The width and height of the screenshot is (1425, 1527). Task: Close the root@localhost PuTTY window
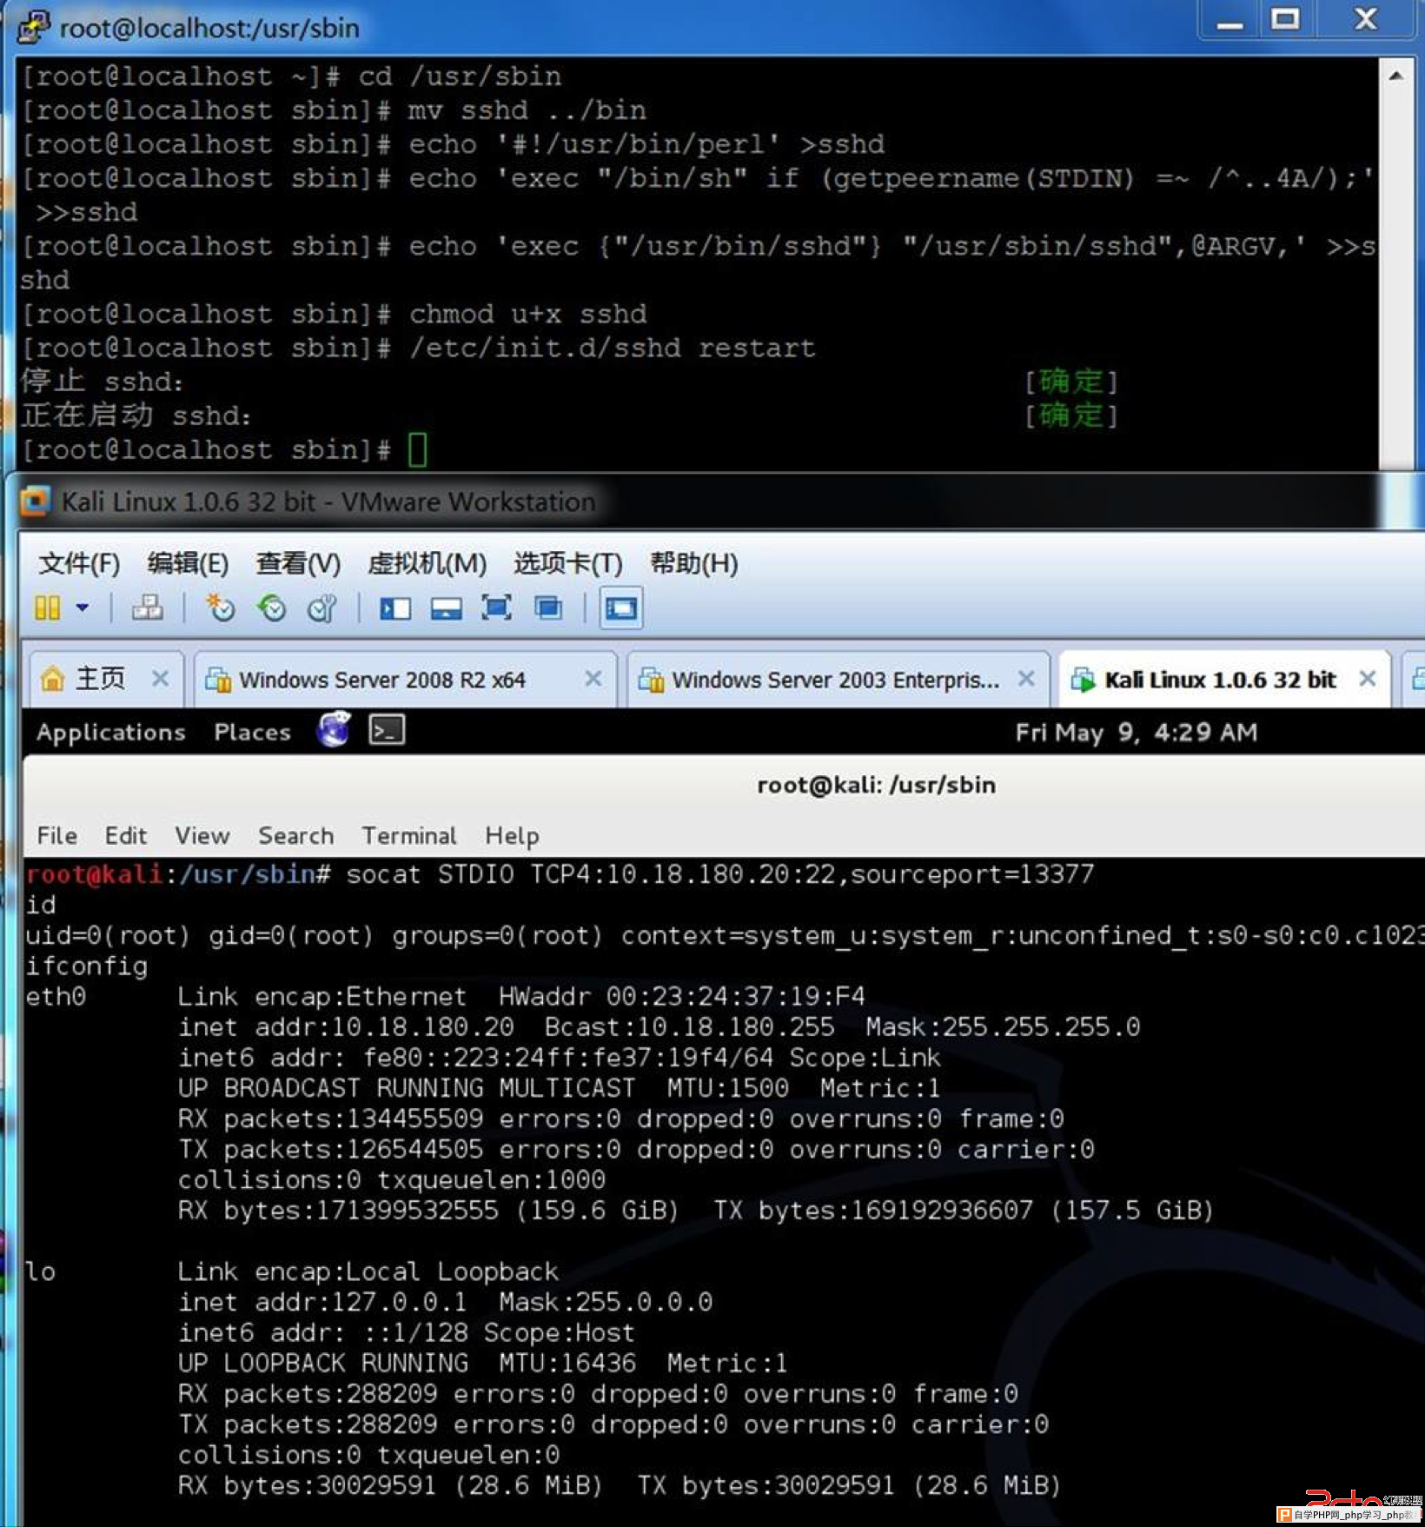tap(1366, 19)
